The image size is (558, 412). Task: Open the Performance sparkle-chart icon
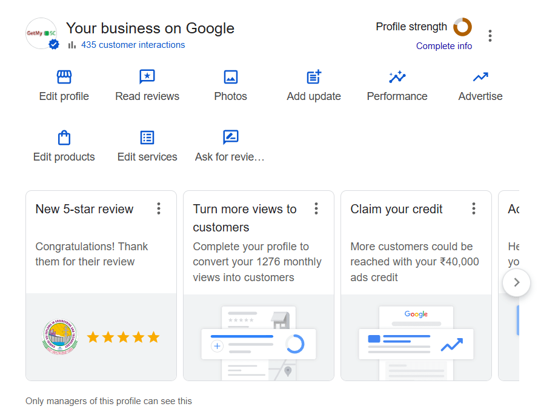point(397,76)
